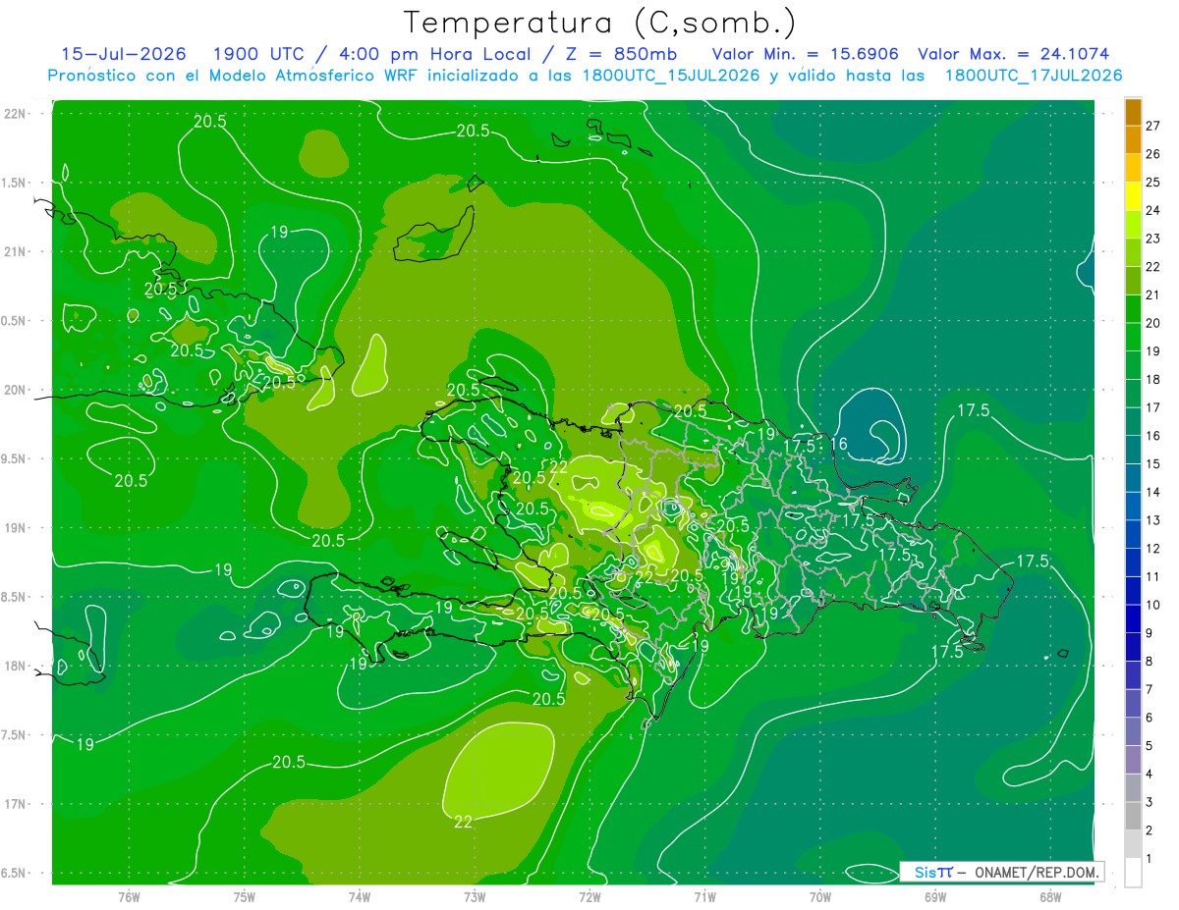This screenshot has height=910, width=1179.
Task: Click the valid-until time "1800UTC_17JUL2026"
Action: (x=1034, y=76)
